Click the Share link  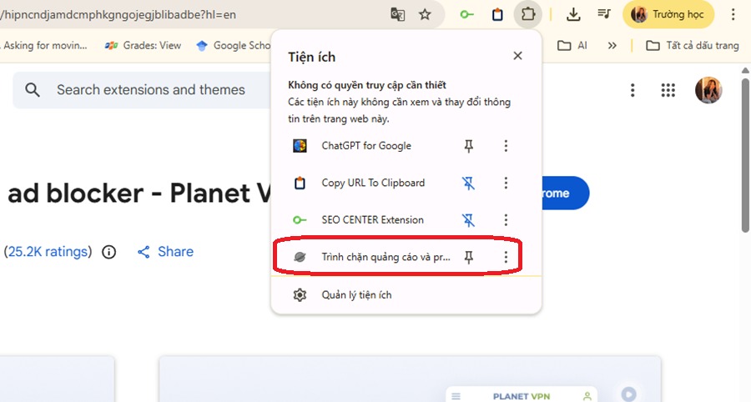pos(165,252)
